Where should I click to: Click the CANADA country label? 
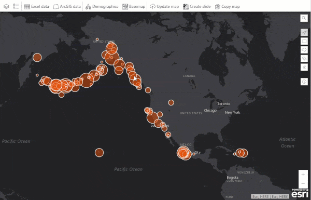[x=189, y=76]
